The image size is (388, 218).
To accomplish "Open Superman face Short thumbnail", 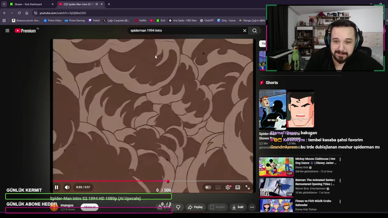I will coord(300,110).
